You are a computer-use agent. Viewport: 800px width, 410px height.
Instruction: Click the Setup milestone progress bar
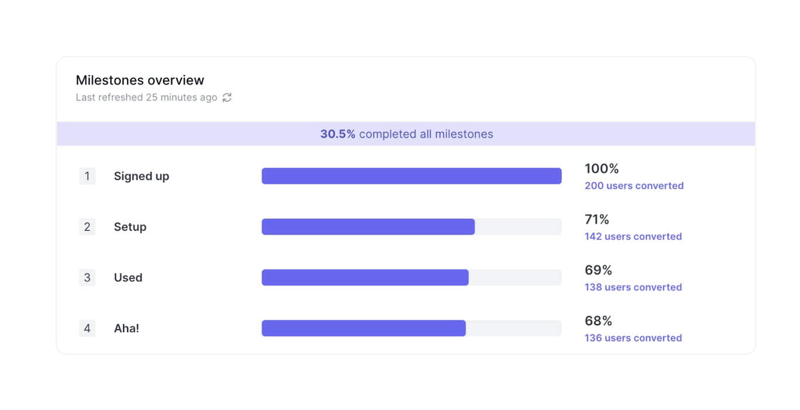[411, 227]
